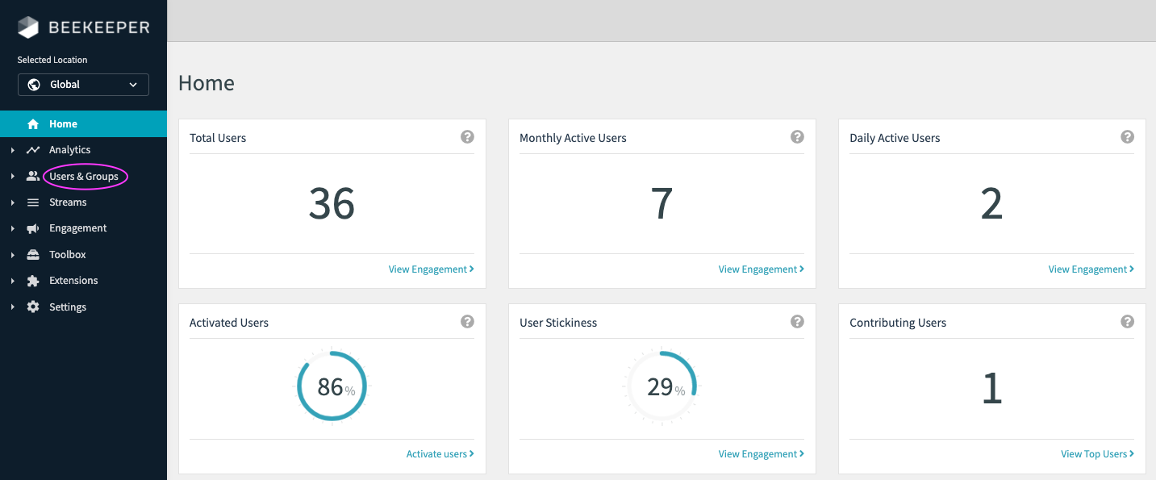This screenshot has width=1156, height=480.
Task: Open help for Contributing Users card
Action: click(x=1127, y=322)
